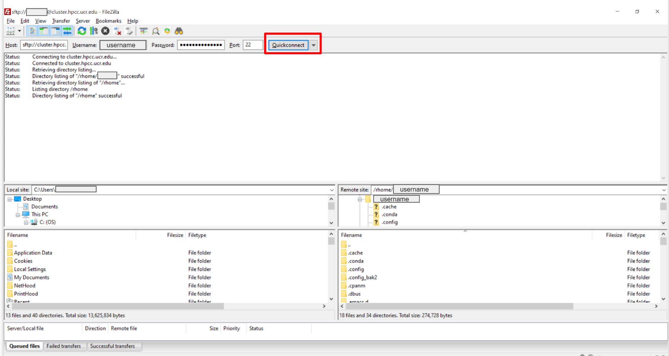Sort remote list by Filename column
Image resolution: width=669 pixels, height=356 pixels.
(x=465, y=235)
